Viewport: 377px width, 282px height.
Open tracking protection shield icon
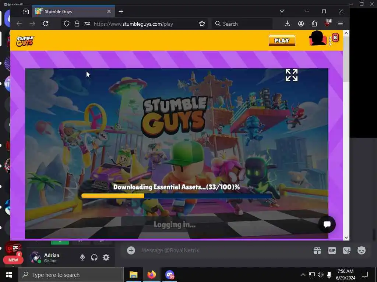click(67, 23)
